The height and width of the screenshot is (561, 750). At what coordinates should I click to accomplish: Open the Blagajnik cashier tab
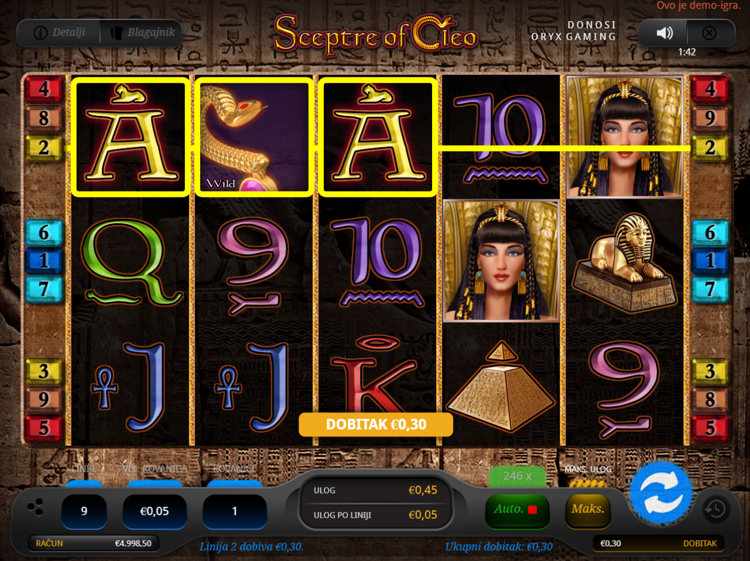coord(142,32)
